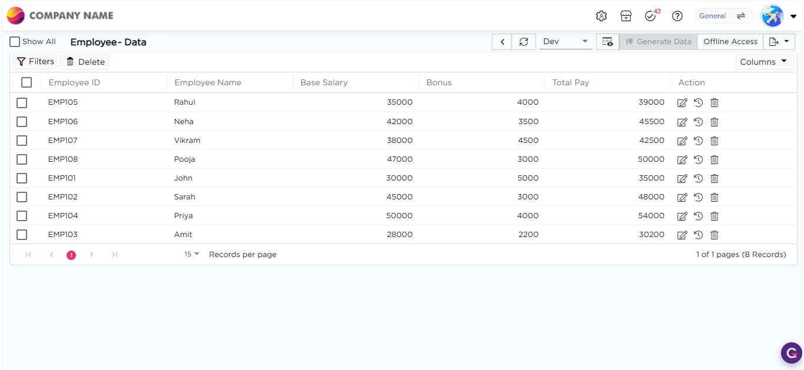Open the Filters button
The width and height of the screenshot is (804, 370).
(x=35, y=62)
